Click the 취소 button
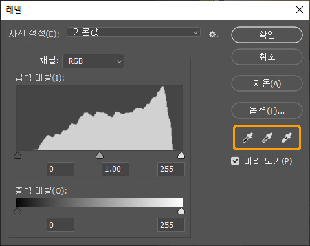 (267, 57)
